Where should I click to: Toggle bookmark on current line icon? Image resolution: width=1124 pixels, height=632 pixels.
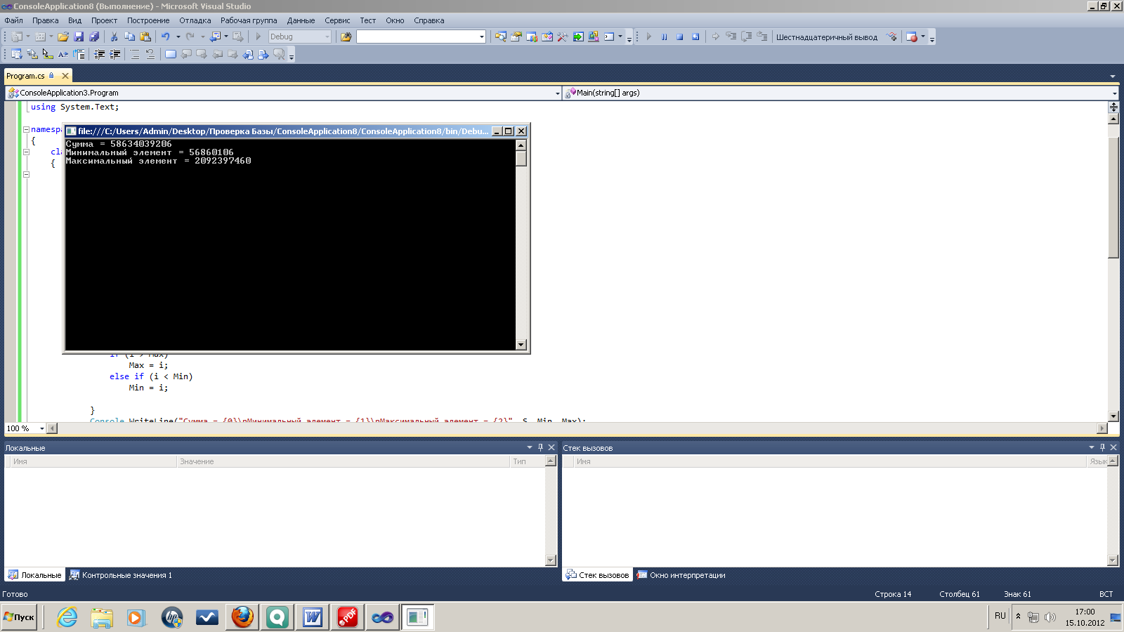click(171, 54)
